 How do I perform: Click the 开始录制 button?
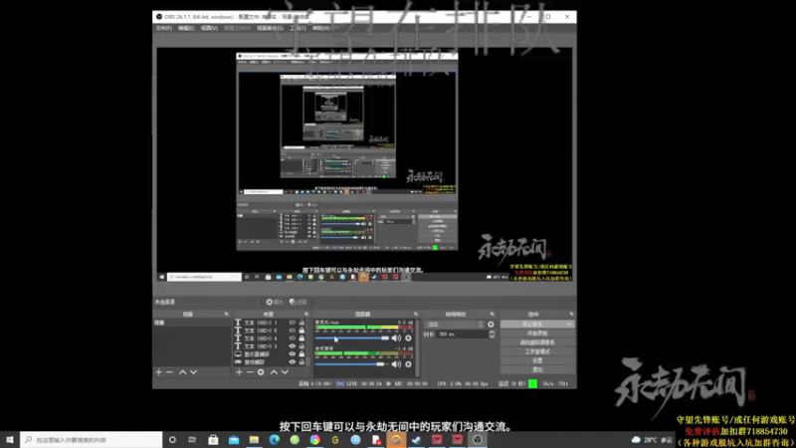pyautogui.click(x=537, y=334)
